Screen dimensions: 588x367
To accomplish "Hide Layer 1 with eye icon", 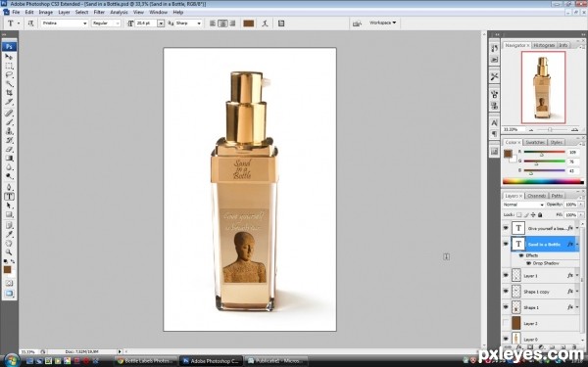I will pyautogui.click(x=506, y=275).
